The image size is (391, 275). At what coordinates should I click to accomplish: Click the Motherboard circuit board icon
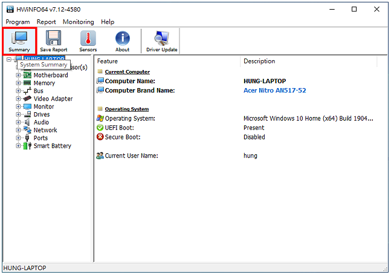[27, 75]
